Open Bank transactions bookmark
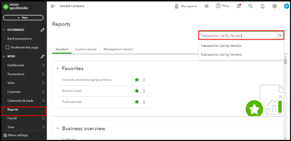 coord(20,38)
